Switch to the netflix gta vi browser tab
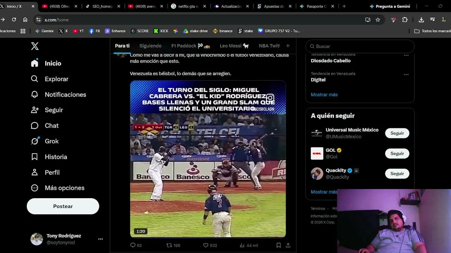 coord(189,6)
